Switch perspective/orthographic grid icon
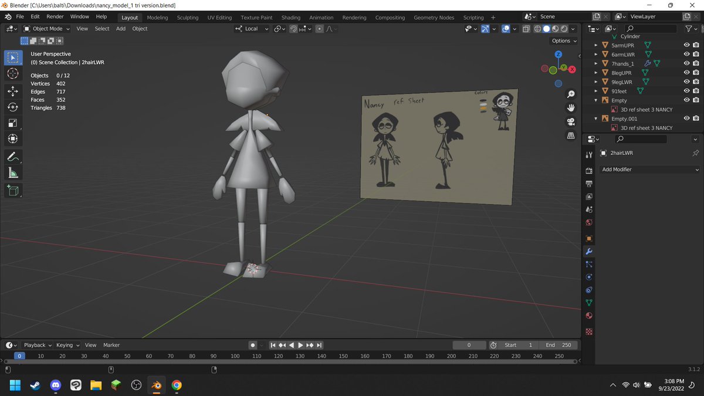The image size is (704, 396). pyautogui.click(x=571, y=136)
